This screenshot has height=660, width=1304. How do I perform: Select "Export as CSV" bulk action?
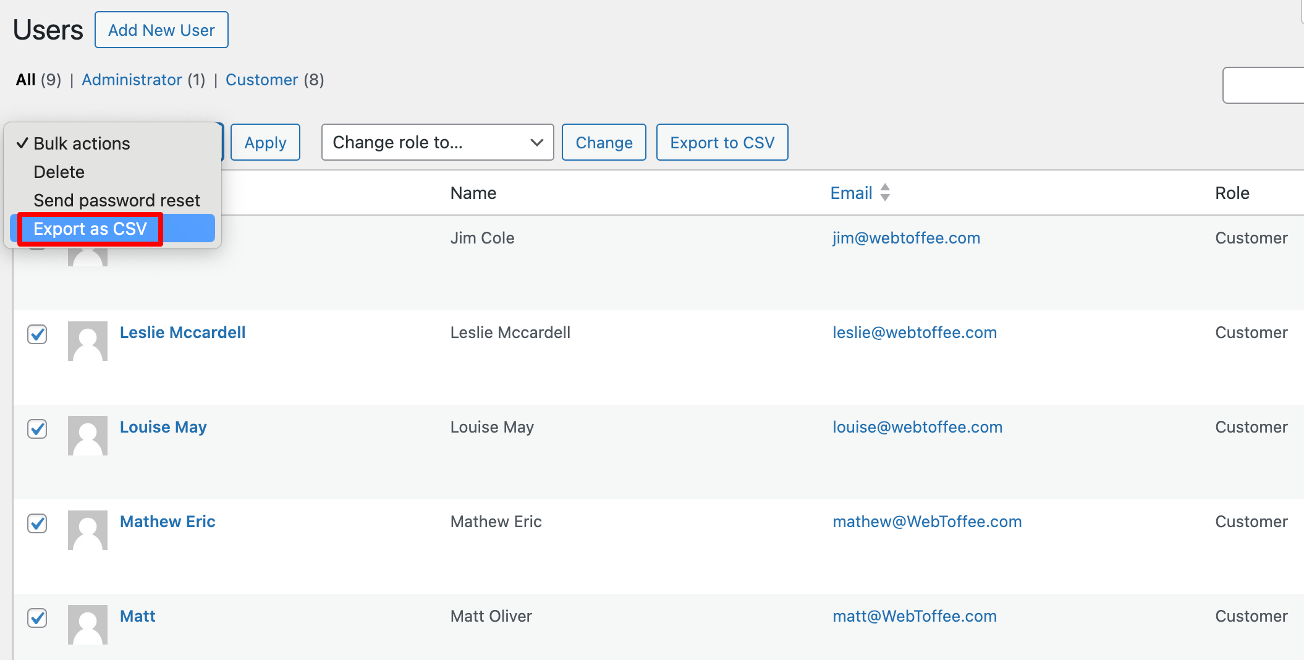(x=90, y=228)
